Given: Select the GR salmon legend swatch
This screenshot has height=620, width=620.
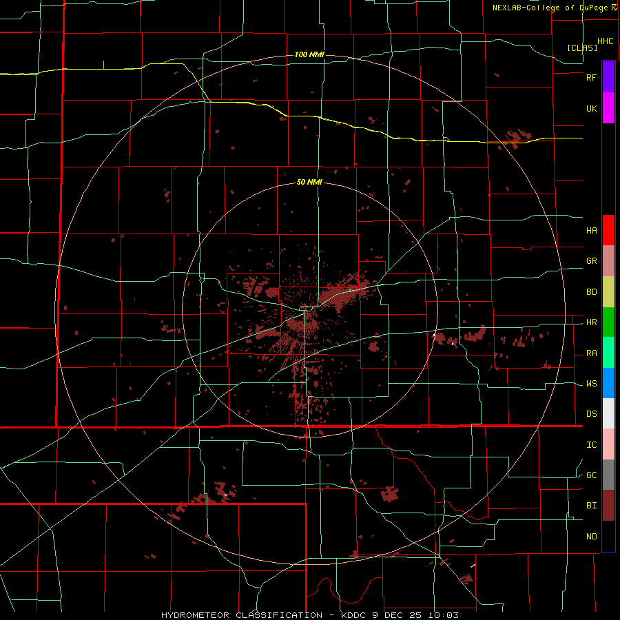Looking at the screenshot, I should click(x=608, y=261).
